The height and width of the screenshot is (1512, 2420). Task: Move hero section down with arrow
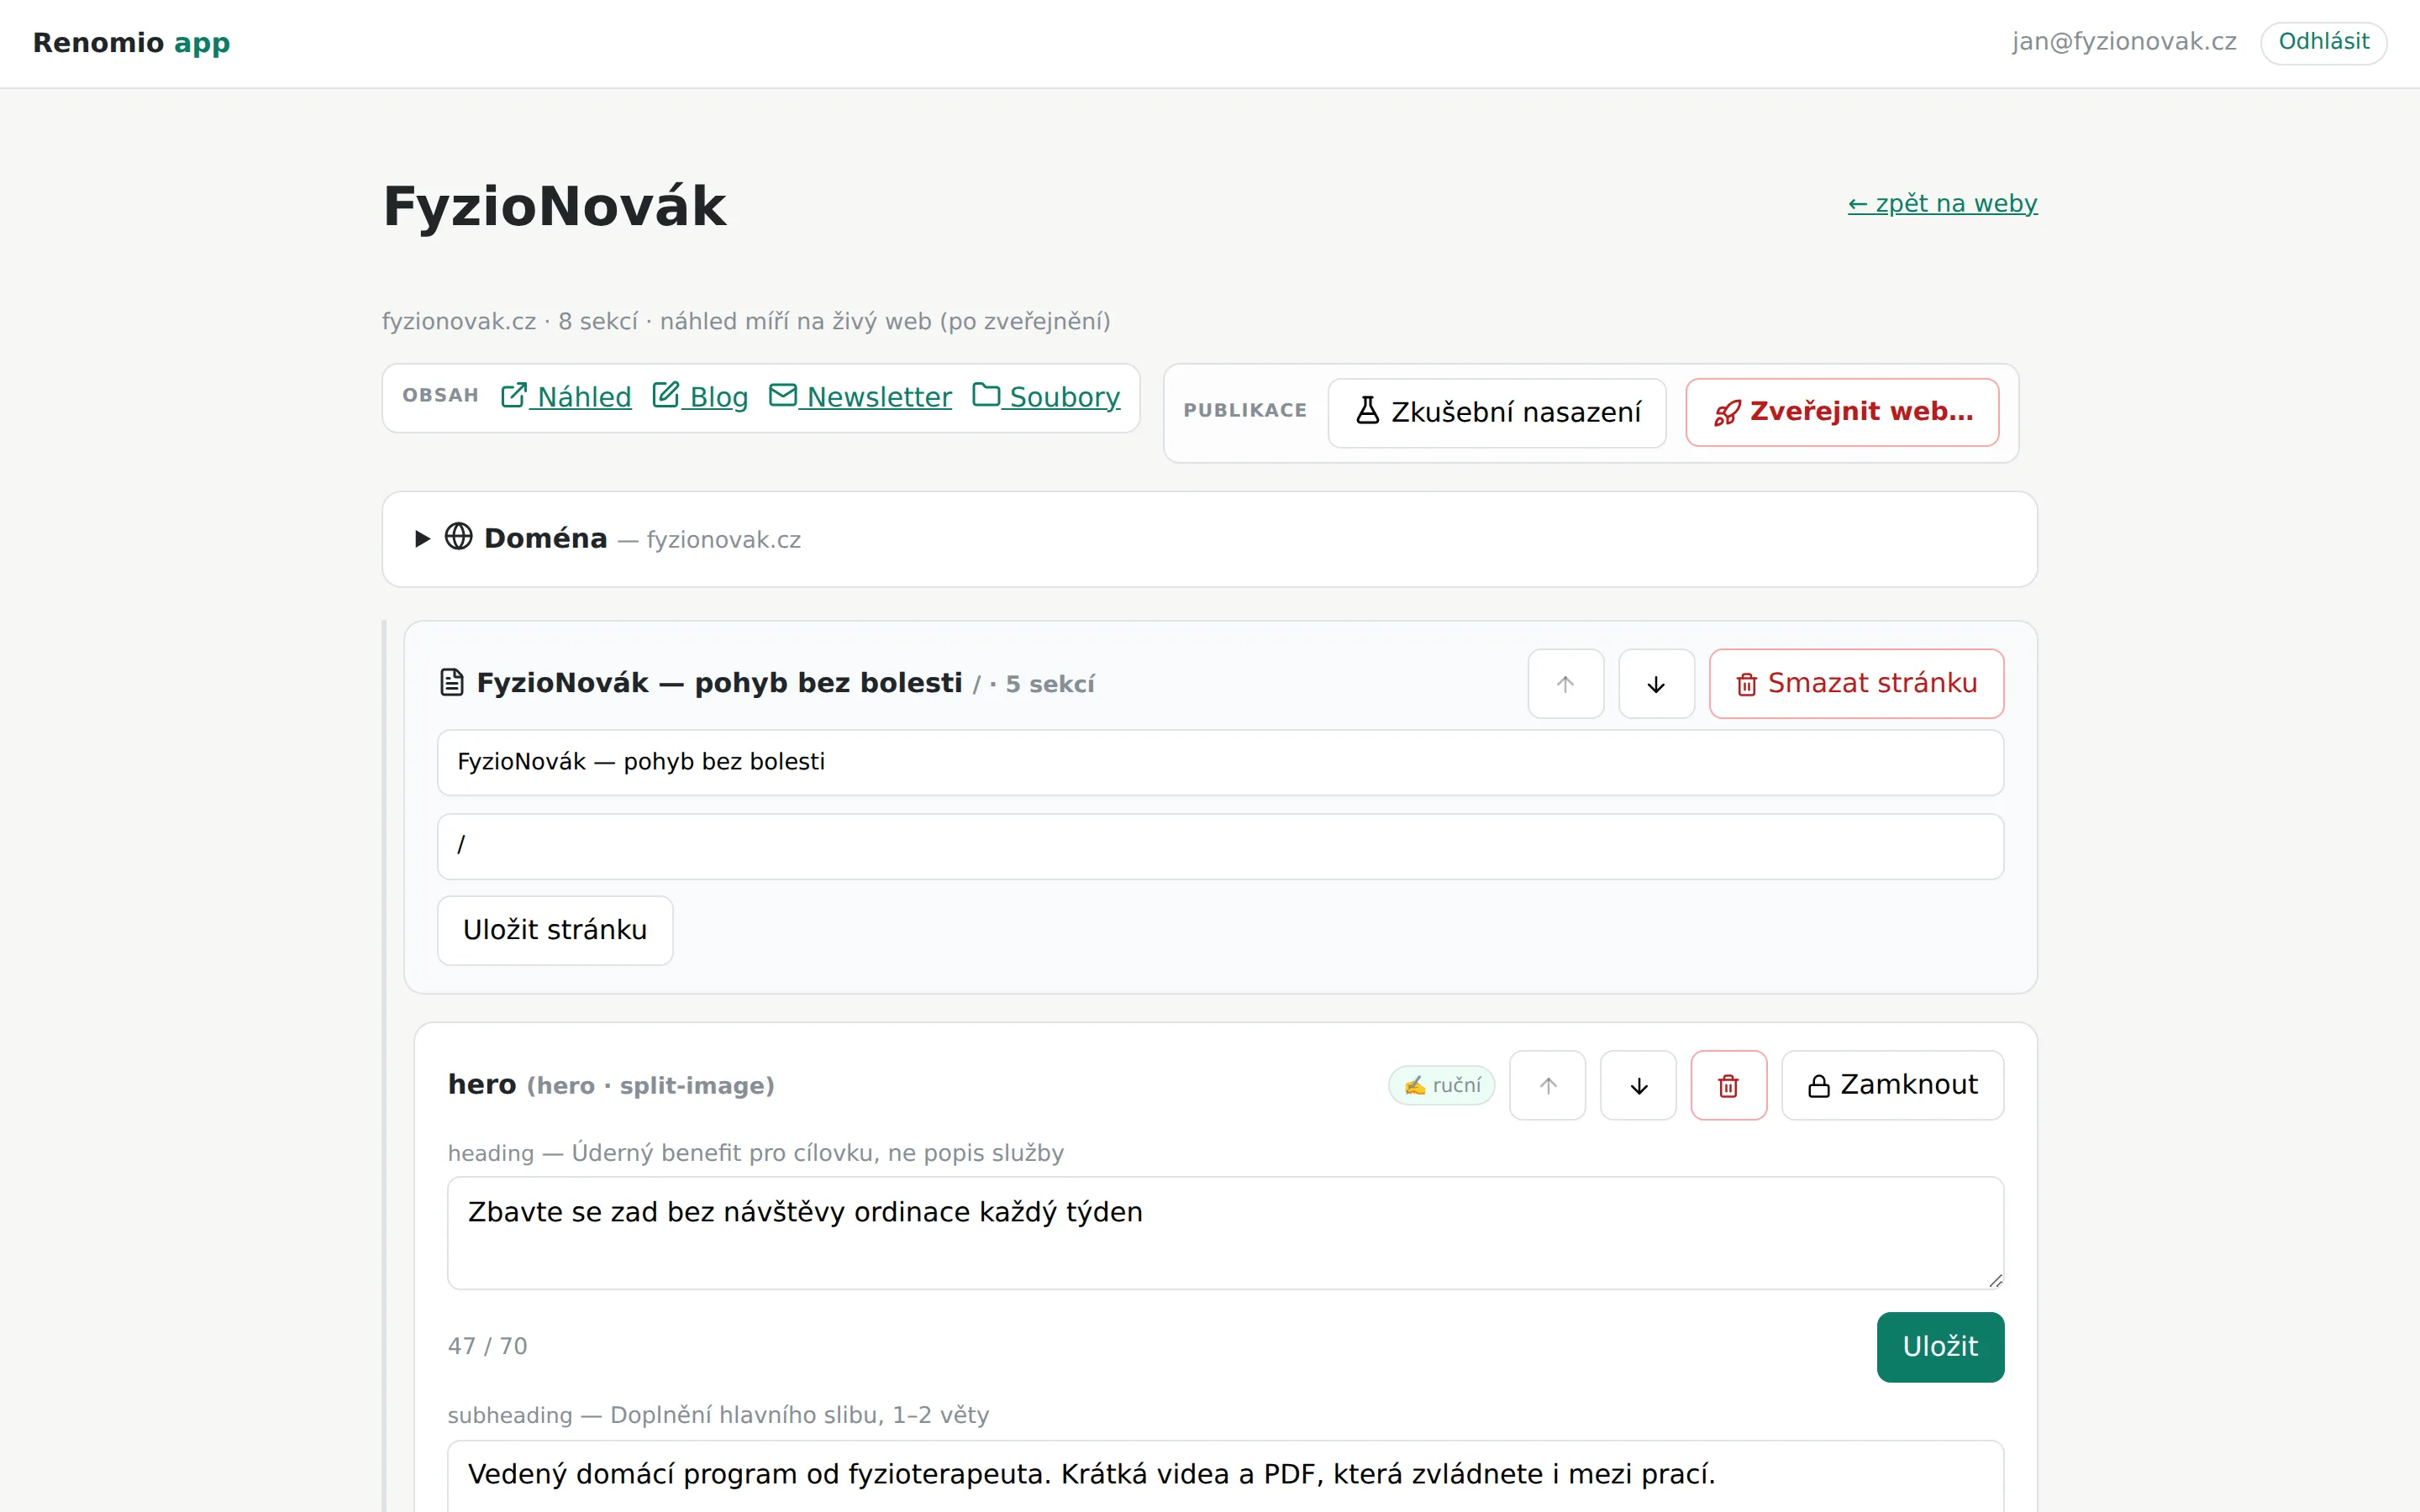1639,1086
